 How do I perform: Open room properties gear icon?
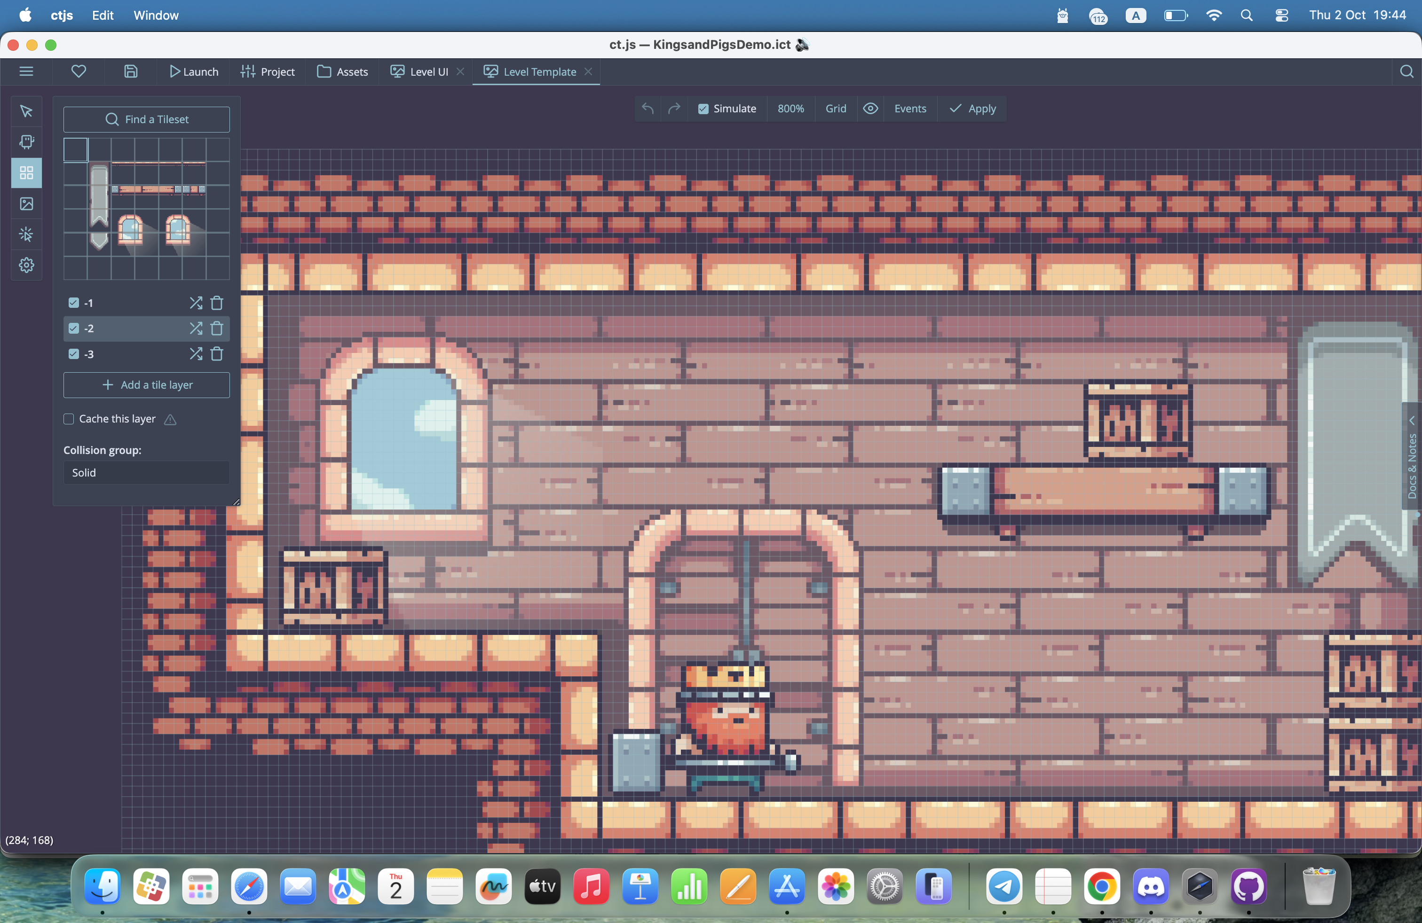(26, 265)
